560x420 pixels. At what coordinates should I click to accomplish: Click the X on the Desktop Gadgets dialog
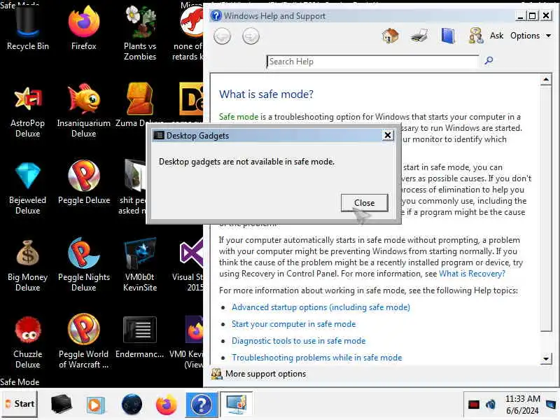(388, 135)
